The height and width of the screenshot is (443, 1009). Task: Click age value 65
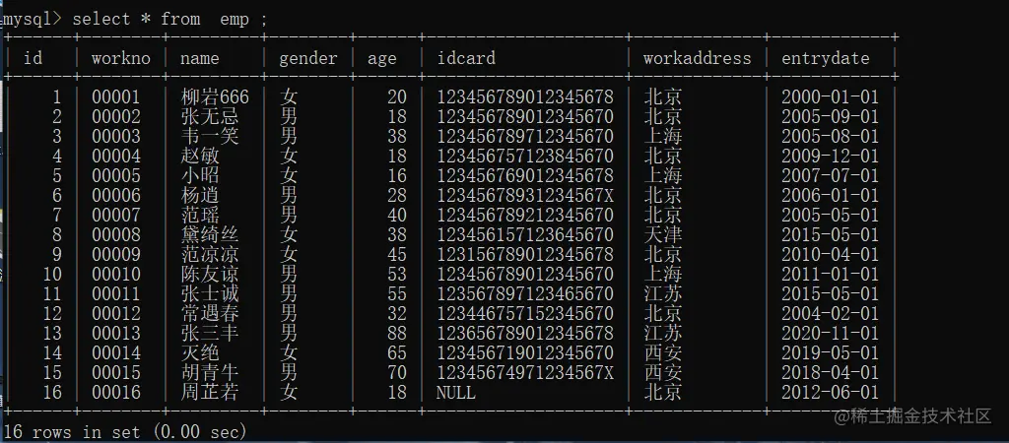397,353
